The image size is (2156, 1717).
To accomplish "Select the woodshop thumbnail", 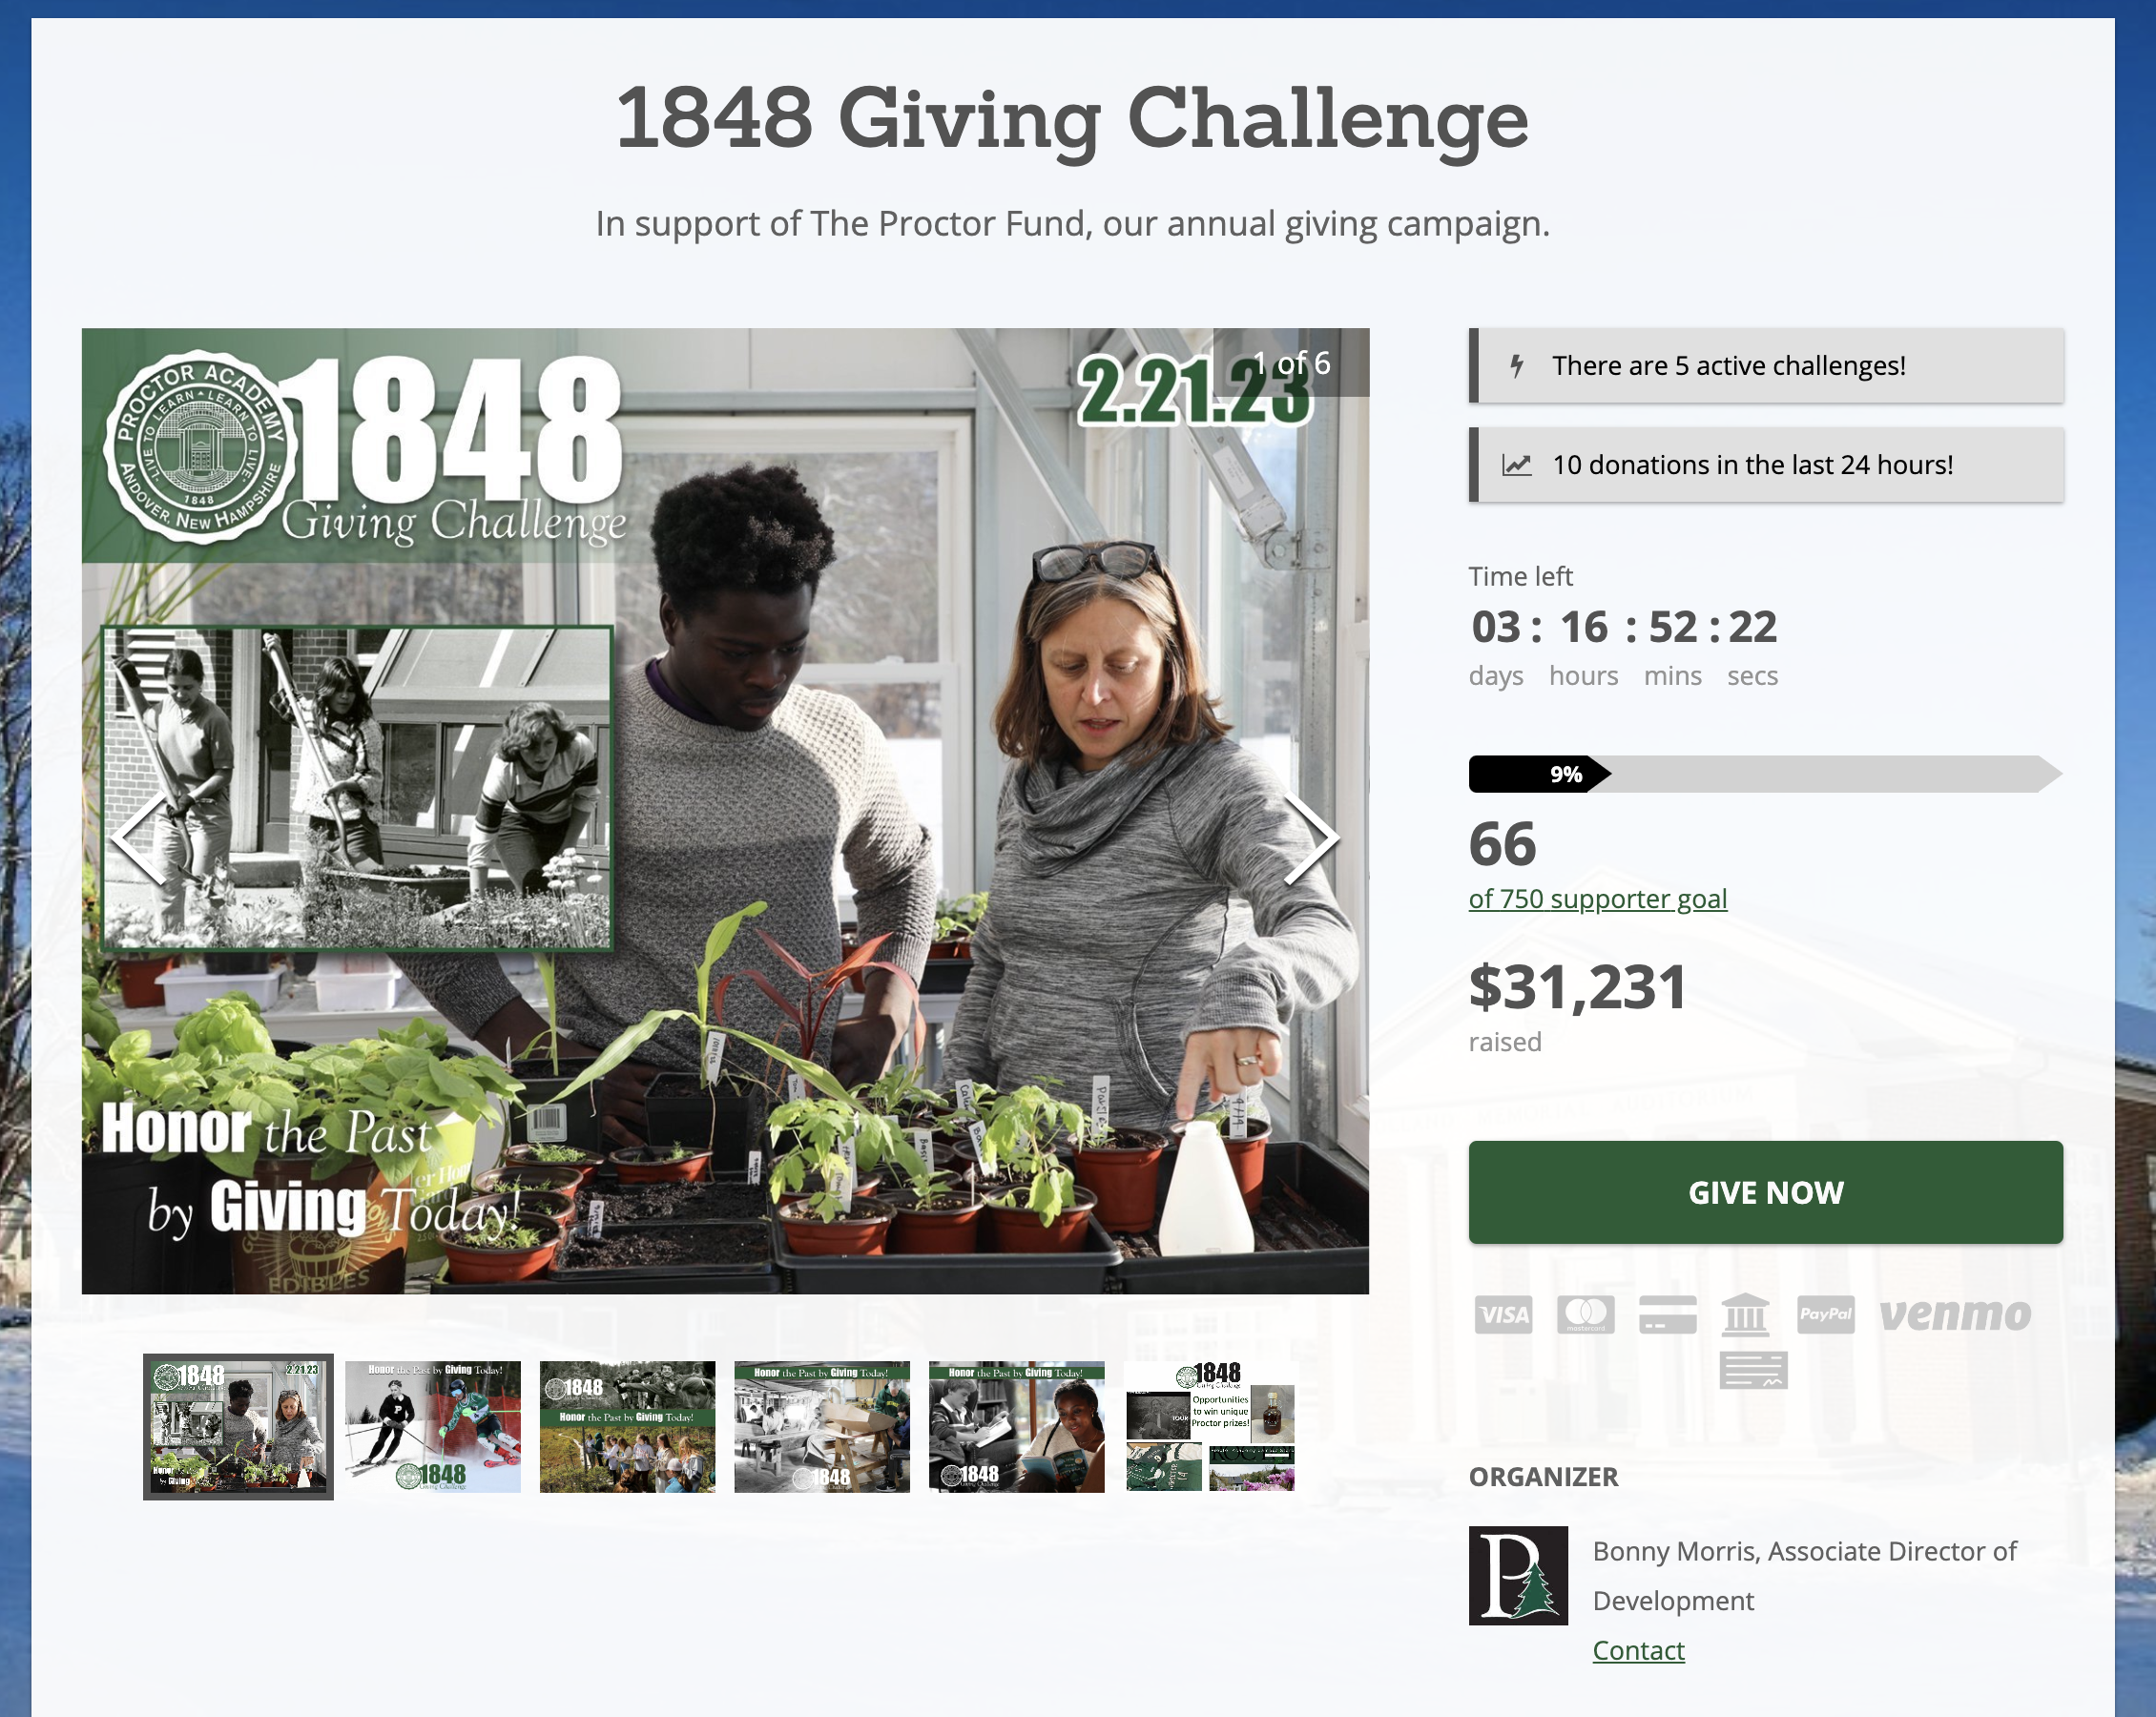I will click(x=822, y=1427).
